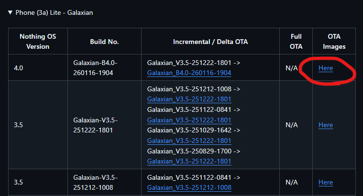The width and height of the screenshot is (363, 196).
Task: Click the Nothing OS Version column header
Action: pyautogui.click(x=38, y=42)
